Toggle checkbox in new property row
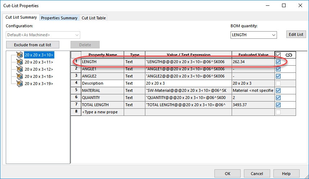The width and height of the screenshot is (309, 179). pyautogui.click(x=278, y=112)
